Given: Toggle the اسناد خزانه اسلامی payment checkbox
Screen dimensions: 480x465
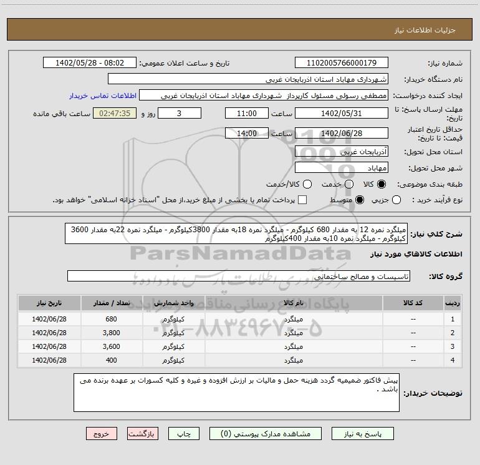Looking at the screenshot, I should pyautogui.click(x=302, y=200).
